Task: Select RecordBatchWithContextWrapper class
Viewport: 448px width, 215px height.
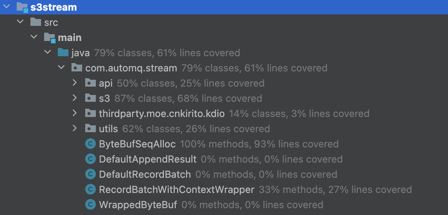Action: 176,190
